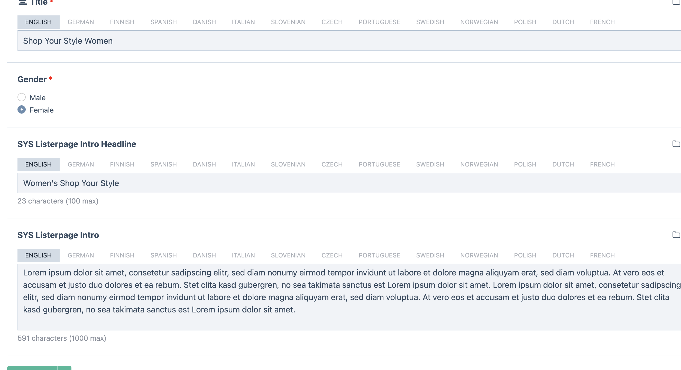Image resolution: width=681 pixels, height=370 pixels.
Task: Switch Title field to Polish tab
Action: [x=525, y=22]
